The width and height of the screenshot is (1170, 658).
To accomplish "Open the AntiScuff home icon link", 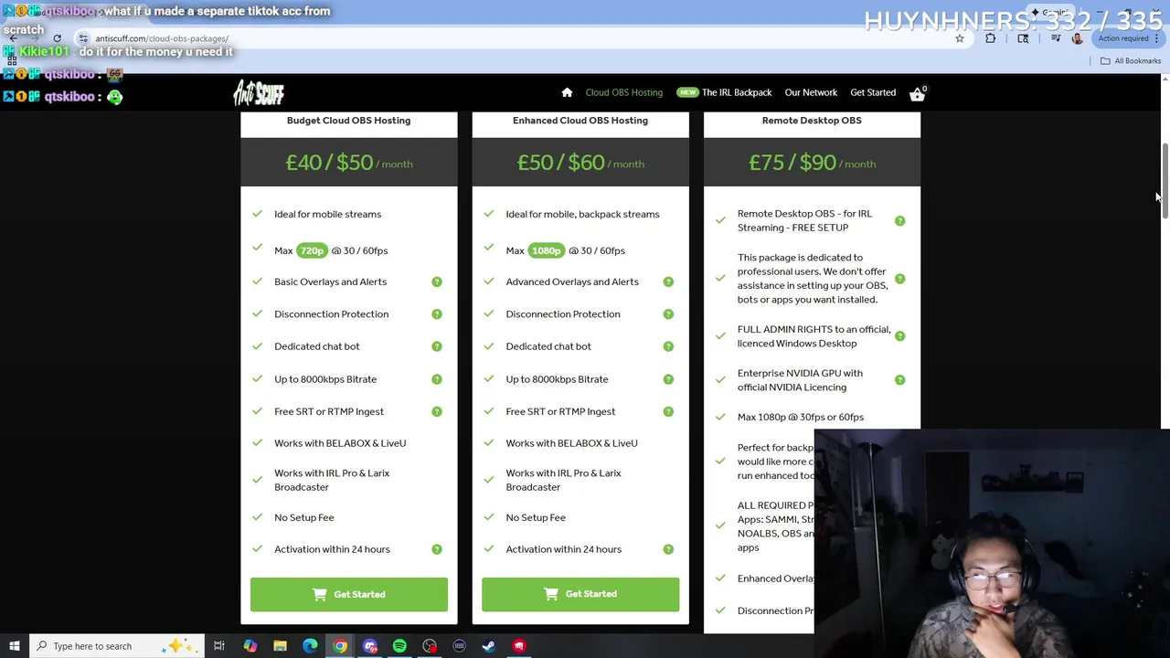I will click(567, 92).
